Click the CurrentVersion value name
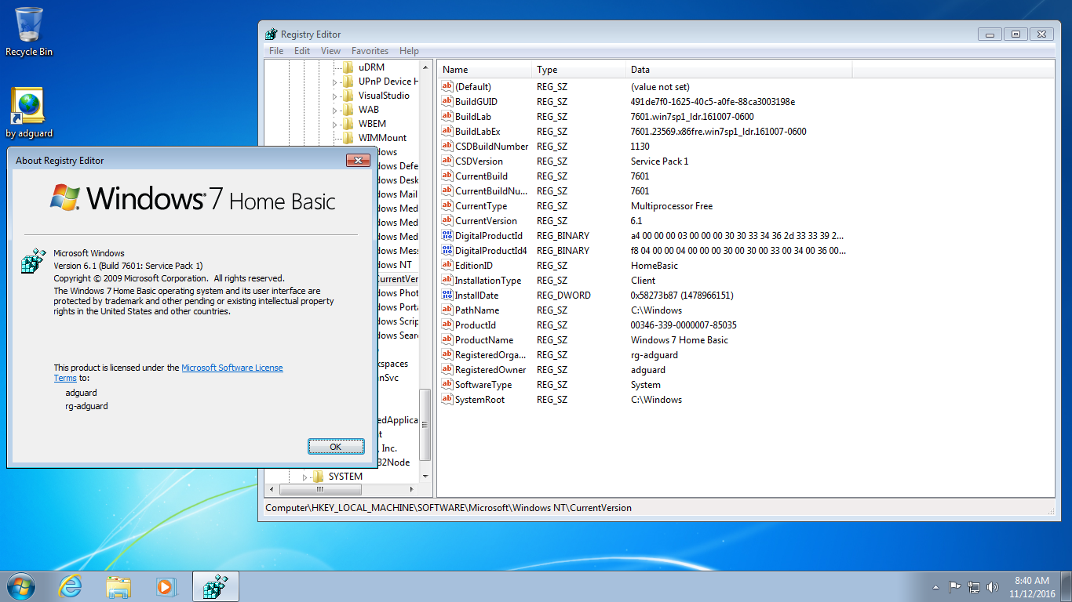 pos(486,221)
